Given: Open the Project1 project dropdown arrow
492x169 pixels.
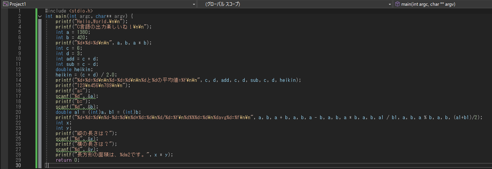Looking at the screenshot, I should tap(194, 4).
